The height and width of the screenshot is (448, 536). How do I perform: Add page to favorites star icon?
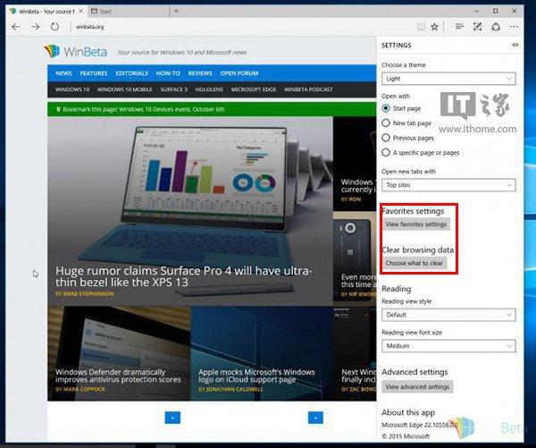434,27
